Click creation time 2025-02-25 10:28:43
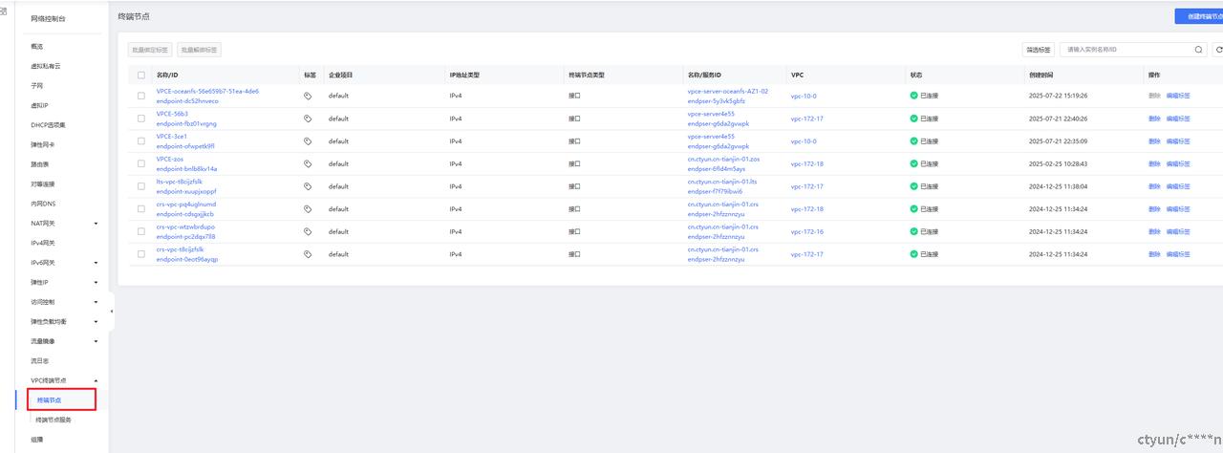The height and width of the screenshot is (453, 1223). pos(1058,163)
